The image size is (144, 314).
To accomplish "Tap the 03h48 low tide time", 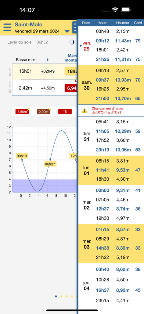I will click(103, 31).
